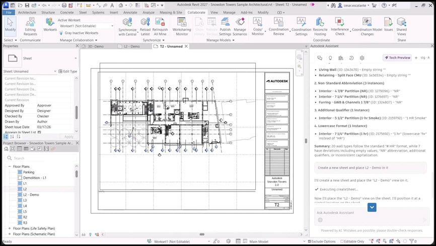Viewport: 436px width, 246px height.
Task: Run Interference Check
Action: tap(339, 27)
